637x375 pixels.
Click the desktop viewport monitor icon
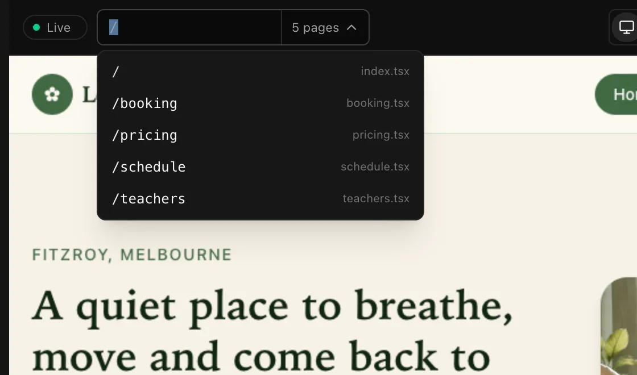tap(626, 27)
